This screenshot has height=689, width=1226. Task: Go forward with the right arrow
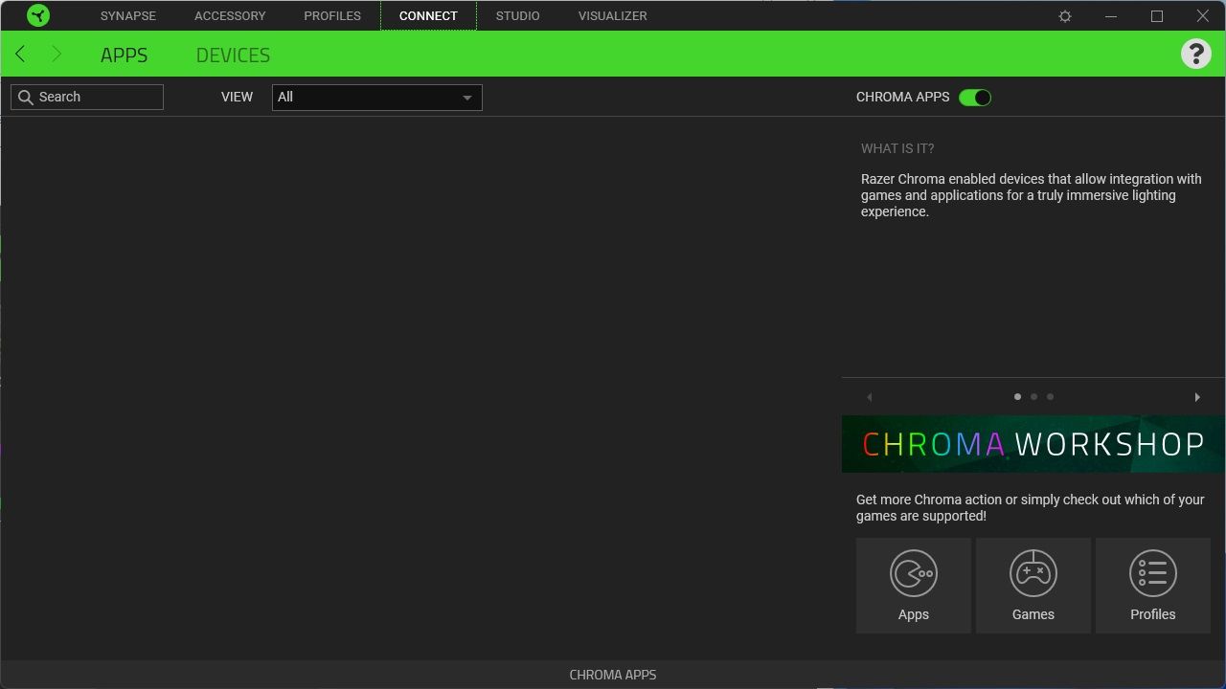point(56,55)
